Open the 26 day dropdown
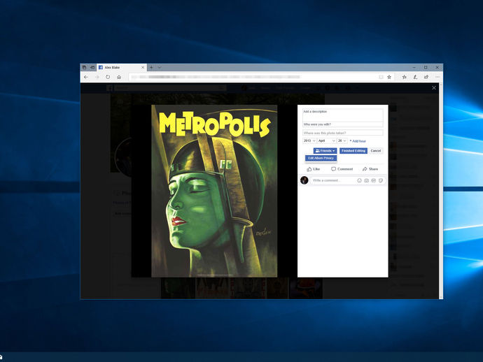 pyautogui.click(x=342, y=141)
